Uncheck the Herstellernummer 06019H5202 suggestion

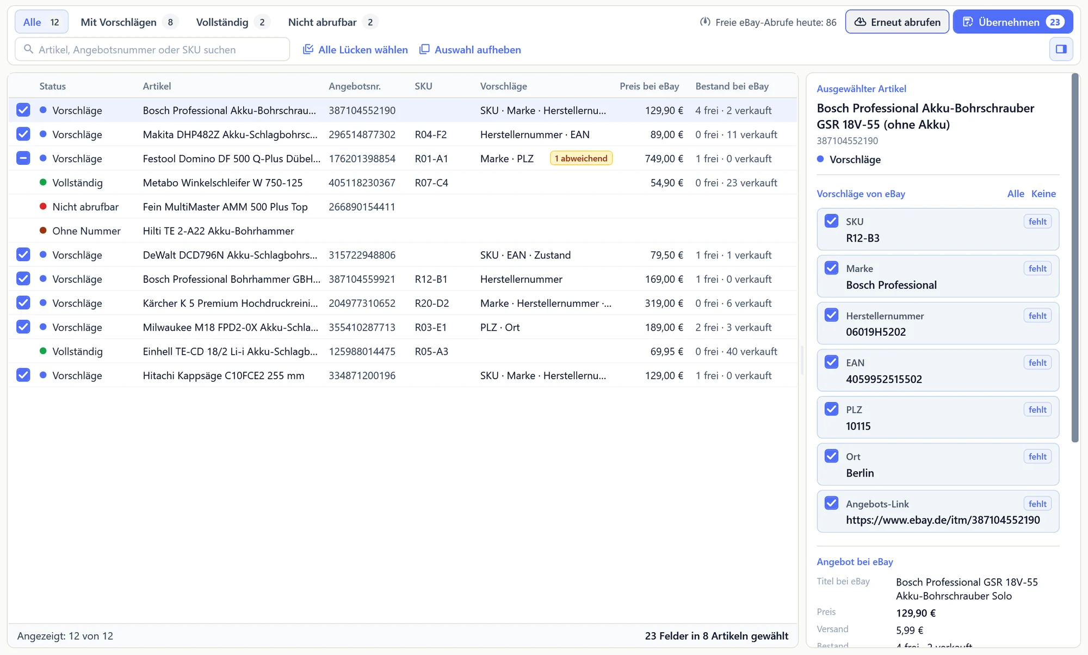tap(831, 315)
